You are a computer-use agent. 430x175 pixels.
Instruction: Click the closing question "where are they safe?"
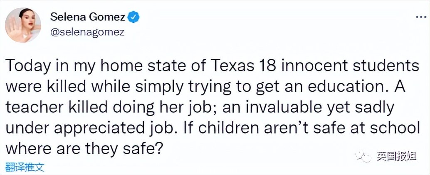pos(84,149)
